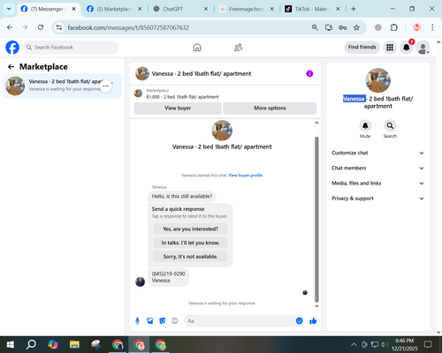Viewport: 442px width, 353px height.
Task: Open the three-dot menu on Vanessa's conversation
Action: click(x=106, y=86)
